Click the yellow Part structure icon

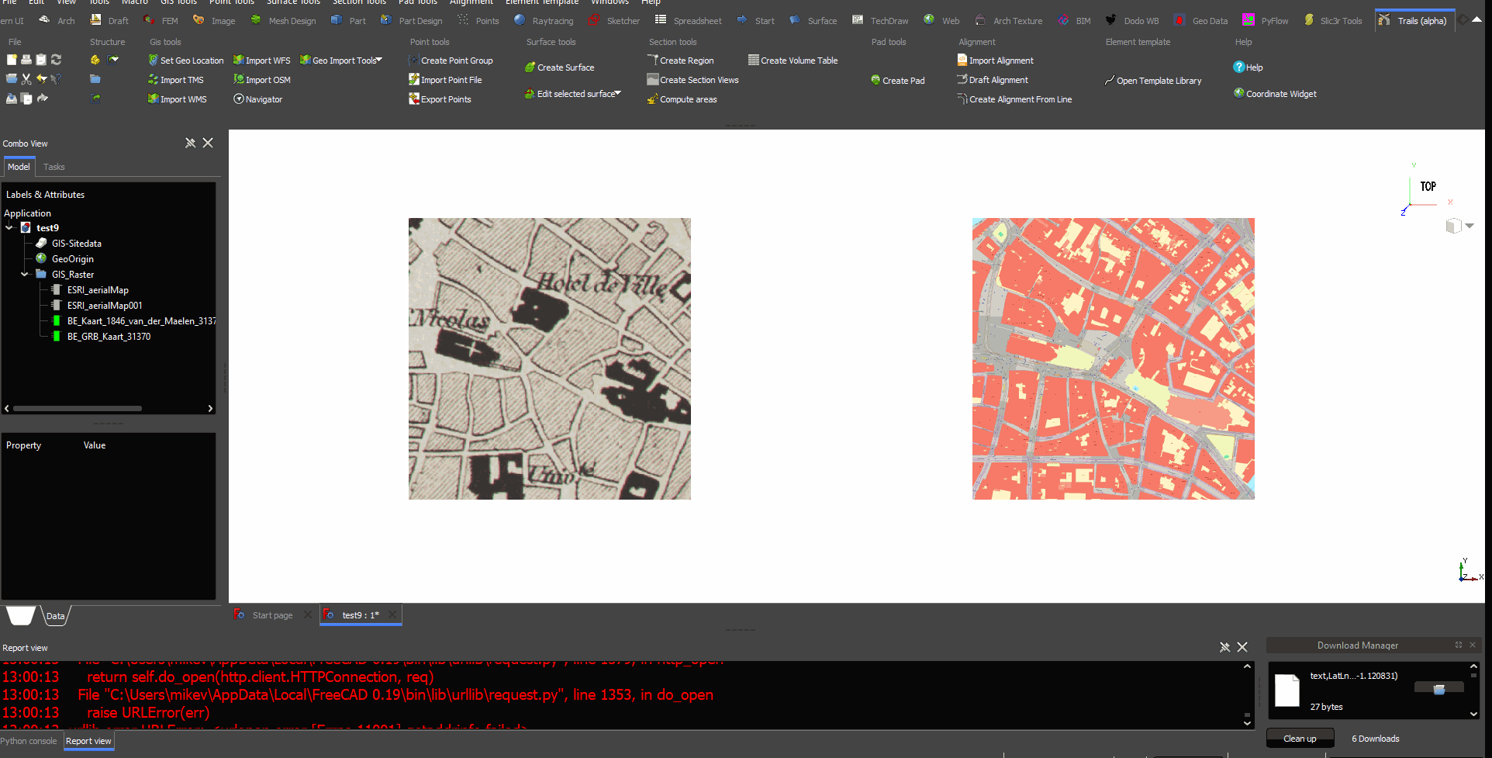95,60
